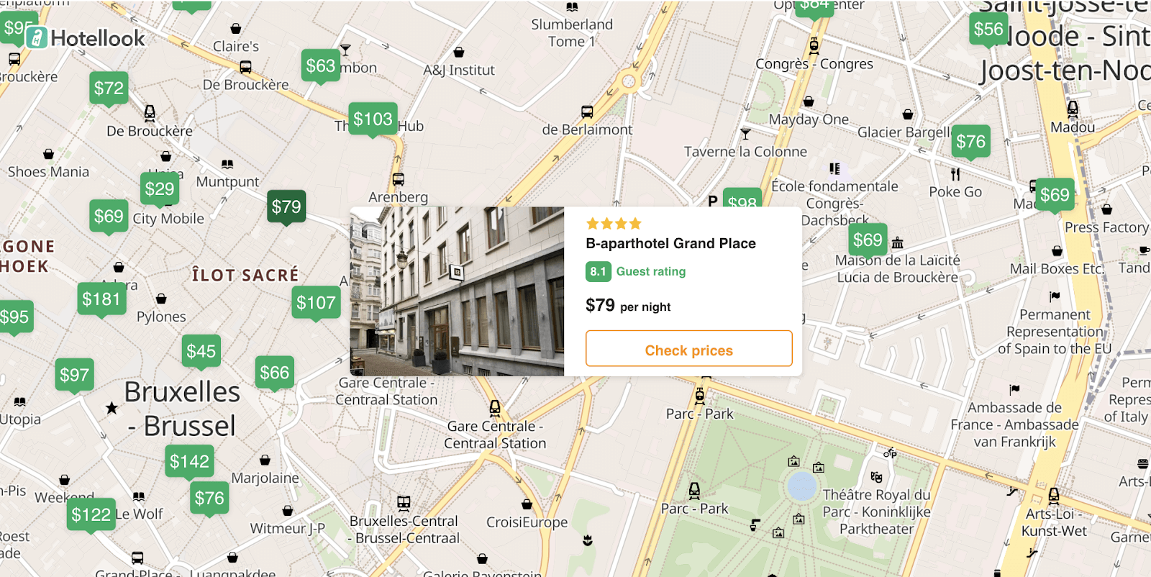Click the Maison de la Laïcité museum icon
The image size is (1151, 577).
897,242
